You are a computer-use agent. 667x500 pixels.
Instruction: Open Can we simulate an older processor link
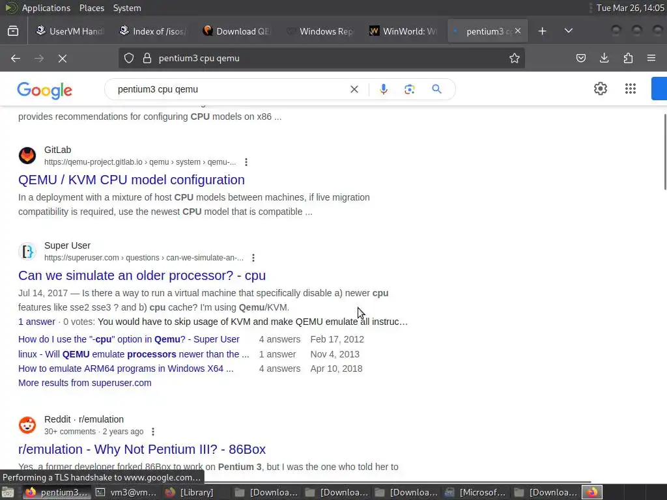coord(142,275)
